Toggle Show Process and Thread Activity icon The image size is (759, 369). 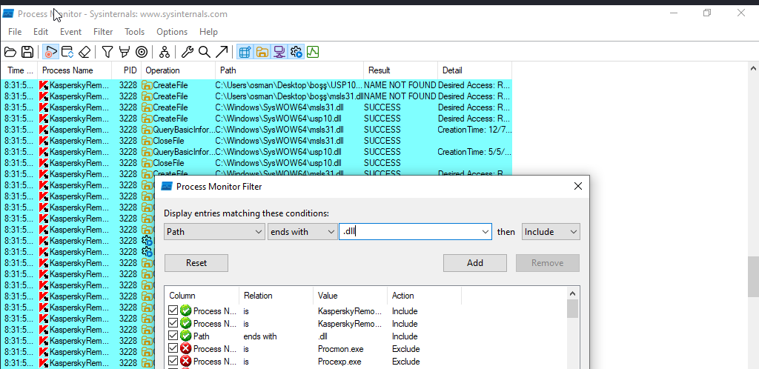(x=296, y=52)
